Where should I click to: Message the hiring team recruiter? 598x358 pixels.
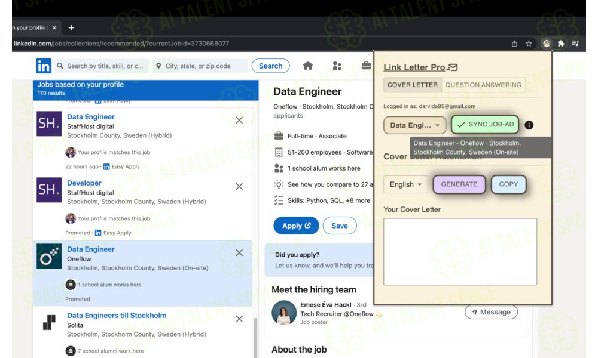491,312
